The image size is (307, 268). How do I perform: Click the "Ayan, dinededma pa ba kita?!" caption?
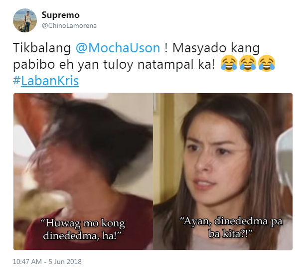tap(231, 228)
